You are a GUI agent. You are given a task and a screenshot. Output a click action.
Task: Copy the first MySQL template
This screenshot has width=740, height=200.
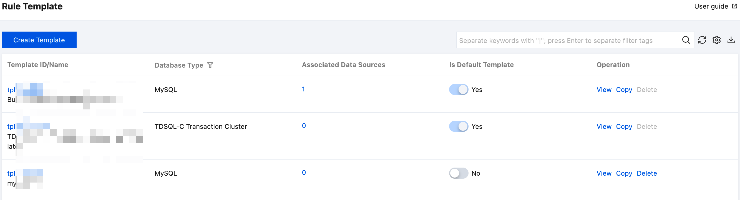[x=624, y=90]
